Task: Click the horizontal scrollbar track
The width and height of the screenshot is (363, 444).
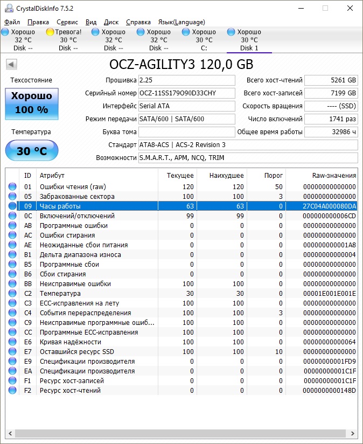Action: [181, 433]
